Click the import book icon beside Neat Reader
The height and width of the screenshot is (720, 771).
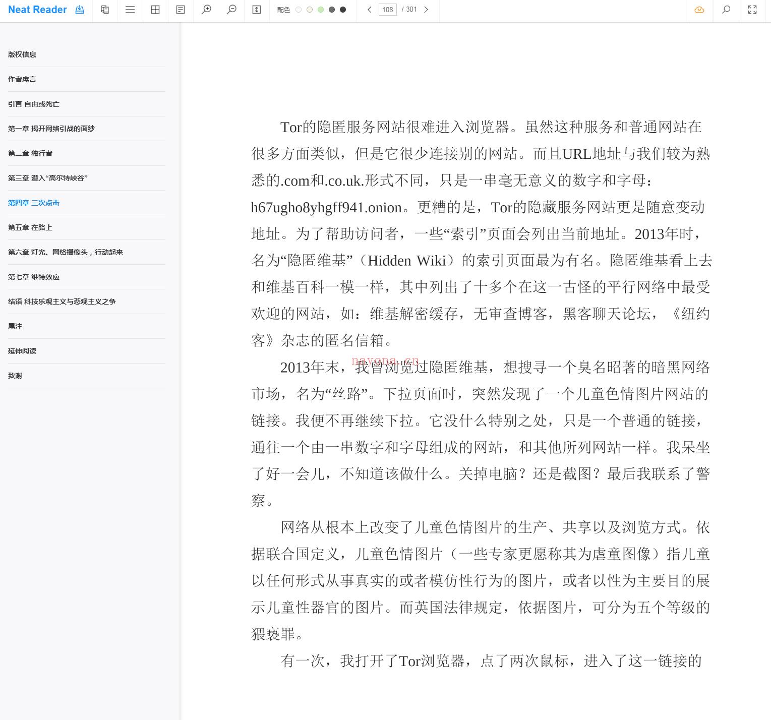[80, 10]
